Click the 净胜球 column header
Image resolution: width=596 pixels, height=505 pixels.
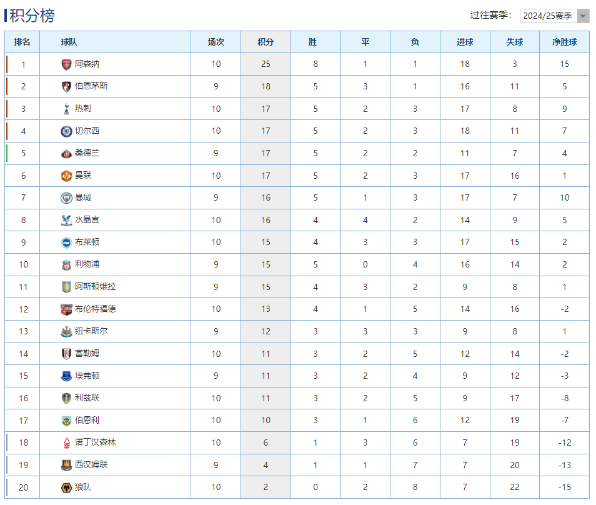coord(564,42)
